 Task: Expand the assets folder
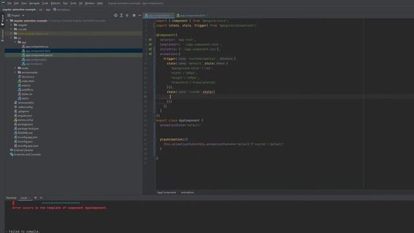tap(15, 68)
